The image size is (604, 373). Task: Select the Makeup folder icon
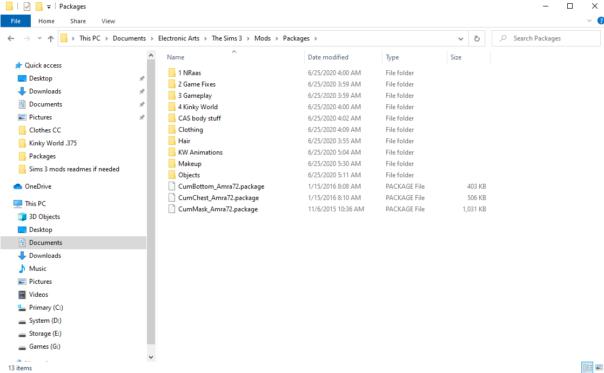point(172,164)
